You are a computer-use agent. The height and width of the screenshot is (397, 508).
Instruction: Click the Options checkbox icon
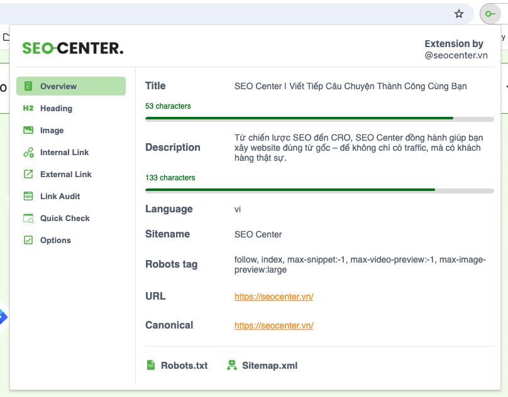[28, 240]
